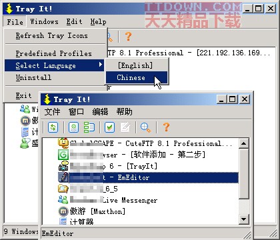Open the File menu in the back window

tap(15, 22)
